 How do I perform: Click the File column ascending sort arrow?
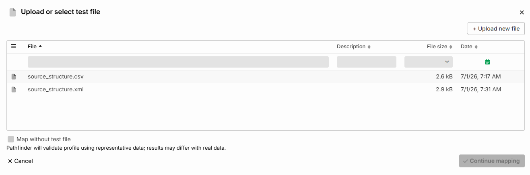[40, 46]
